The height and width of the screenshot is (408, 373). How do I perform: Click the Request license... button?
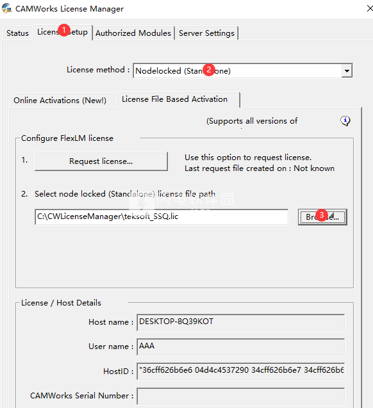click(x=101, y=161)
